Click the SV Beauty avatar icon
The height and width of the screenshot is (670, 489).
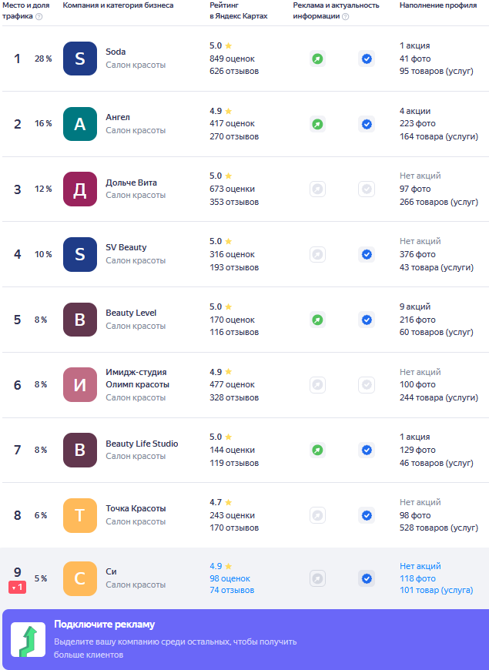pos(80,254)
